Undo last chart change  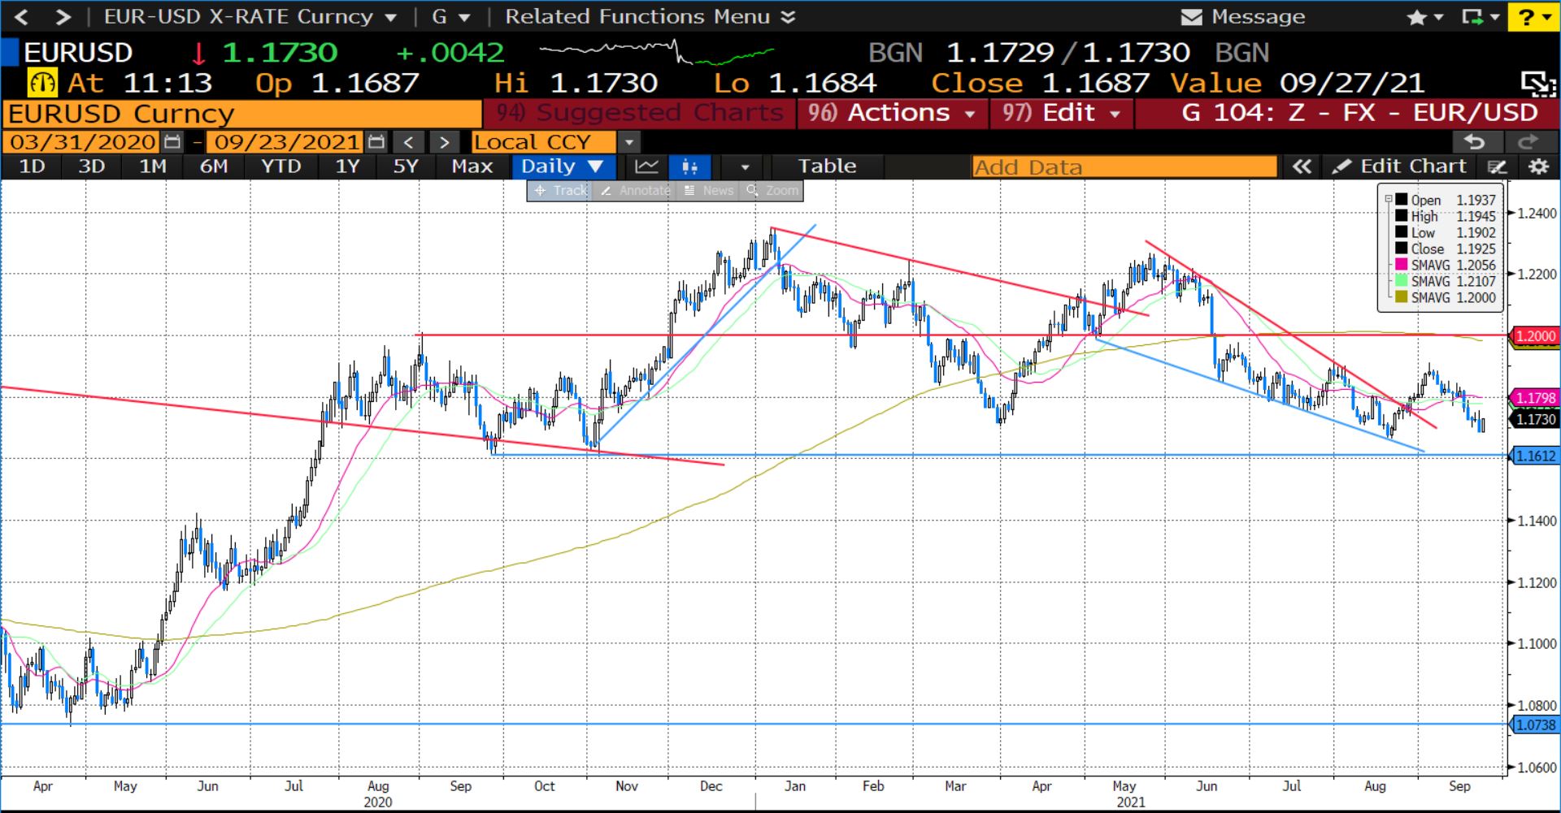pos(1475,142)
